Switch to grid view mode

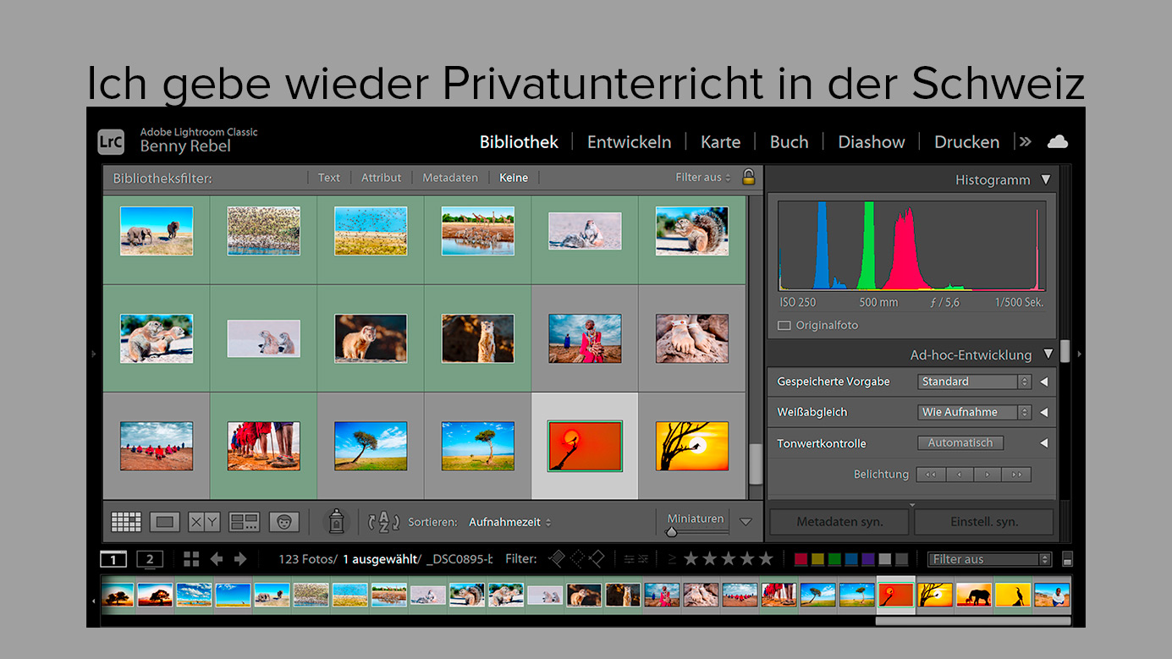click(126, 522)
